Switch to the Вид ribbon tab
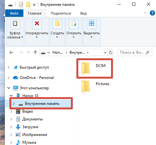 (84, 13)
